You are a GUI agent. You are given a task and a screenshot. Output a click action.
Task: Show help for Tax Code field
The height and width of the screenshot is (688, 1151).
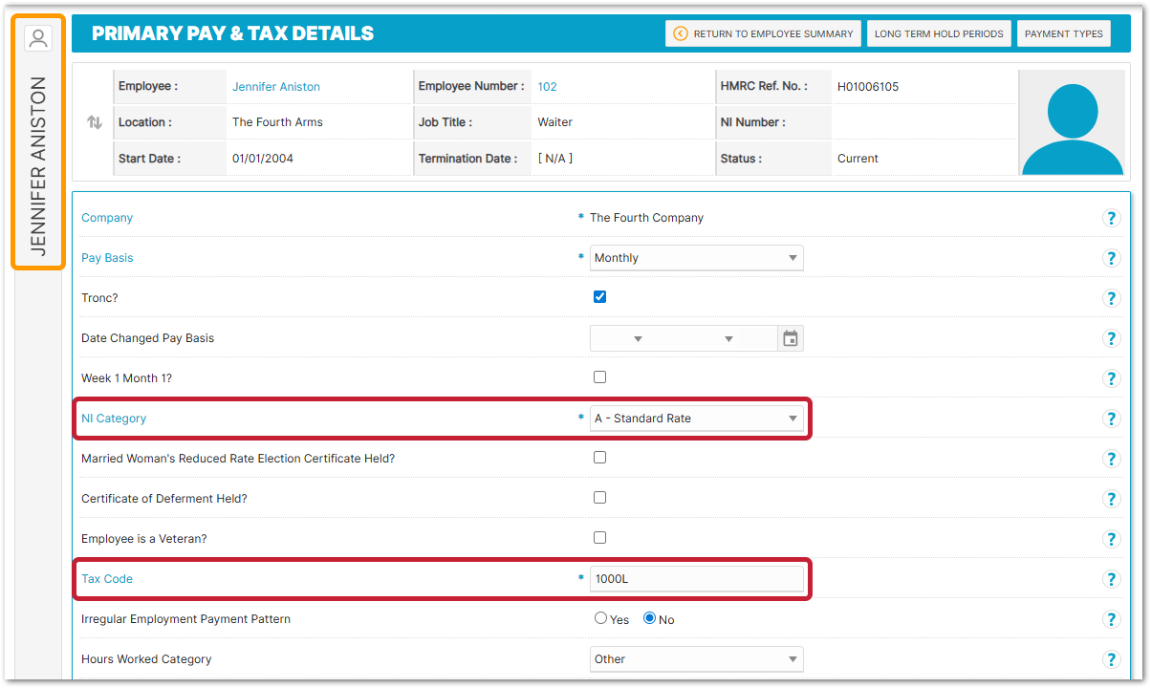click(x=1111, y=579)
